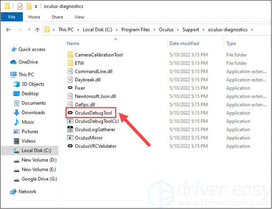Select the Newtonsoft.Json.dll file
Image resolution: width=272 pixels, height=209 pixels.
(x=95, y=96)
